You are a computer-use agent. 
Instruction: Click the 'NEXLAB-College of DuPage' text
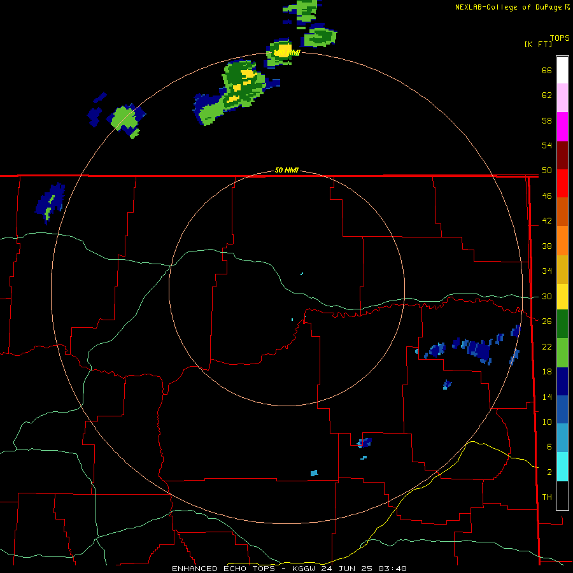click(508, 7)
